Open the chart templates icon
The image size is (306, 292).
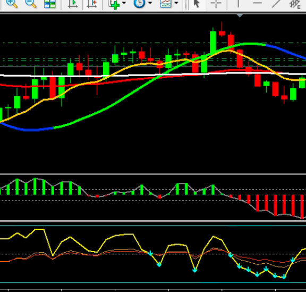click(166, 3)
